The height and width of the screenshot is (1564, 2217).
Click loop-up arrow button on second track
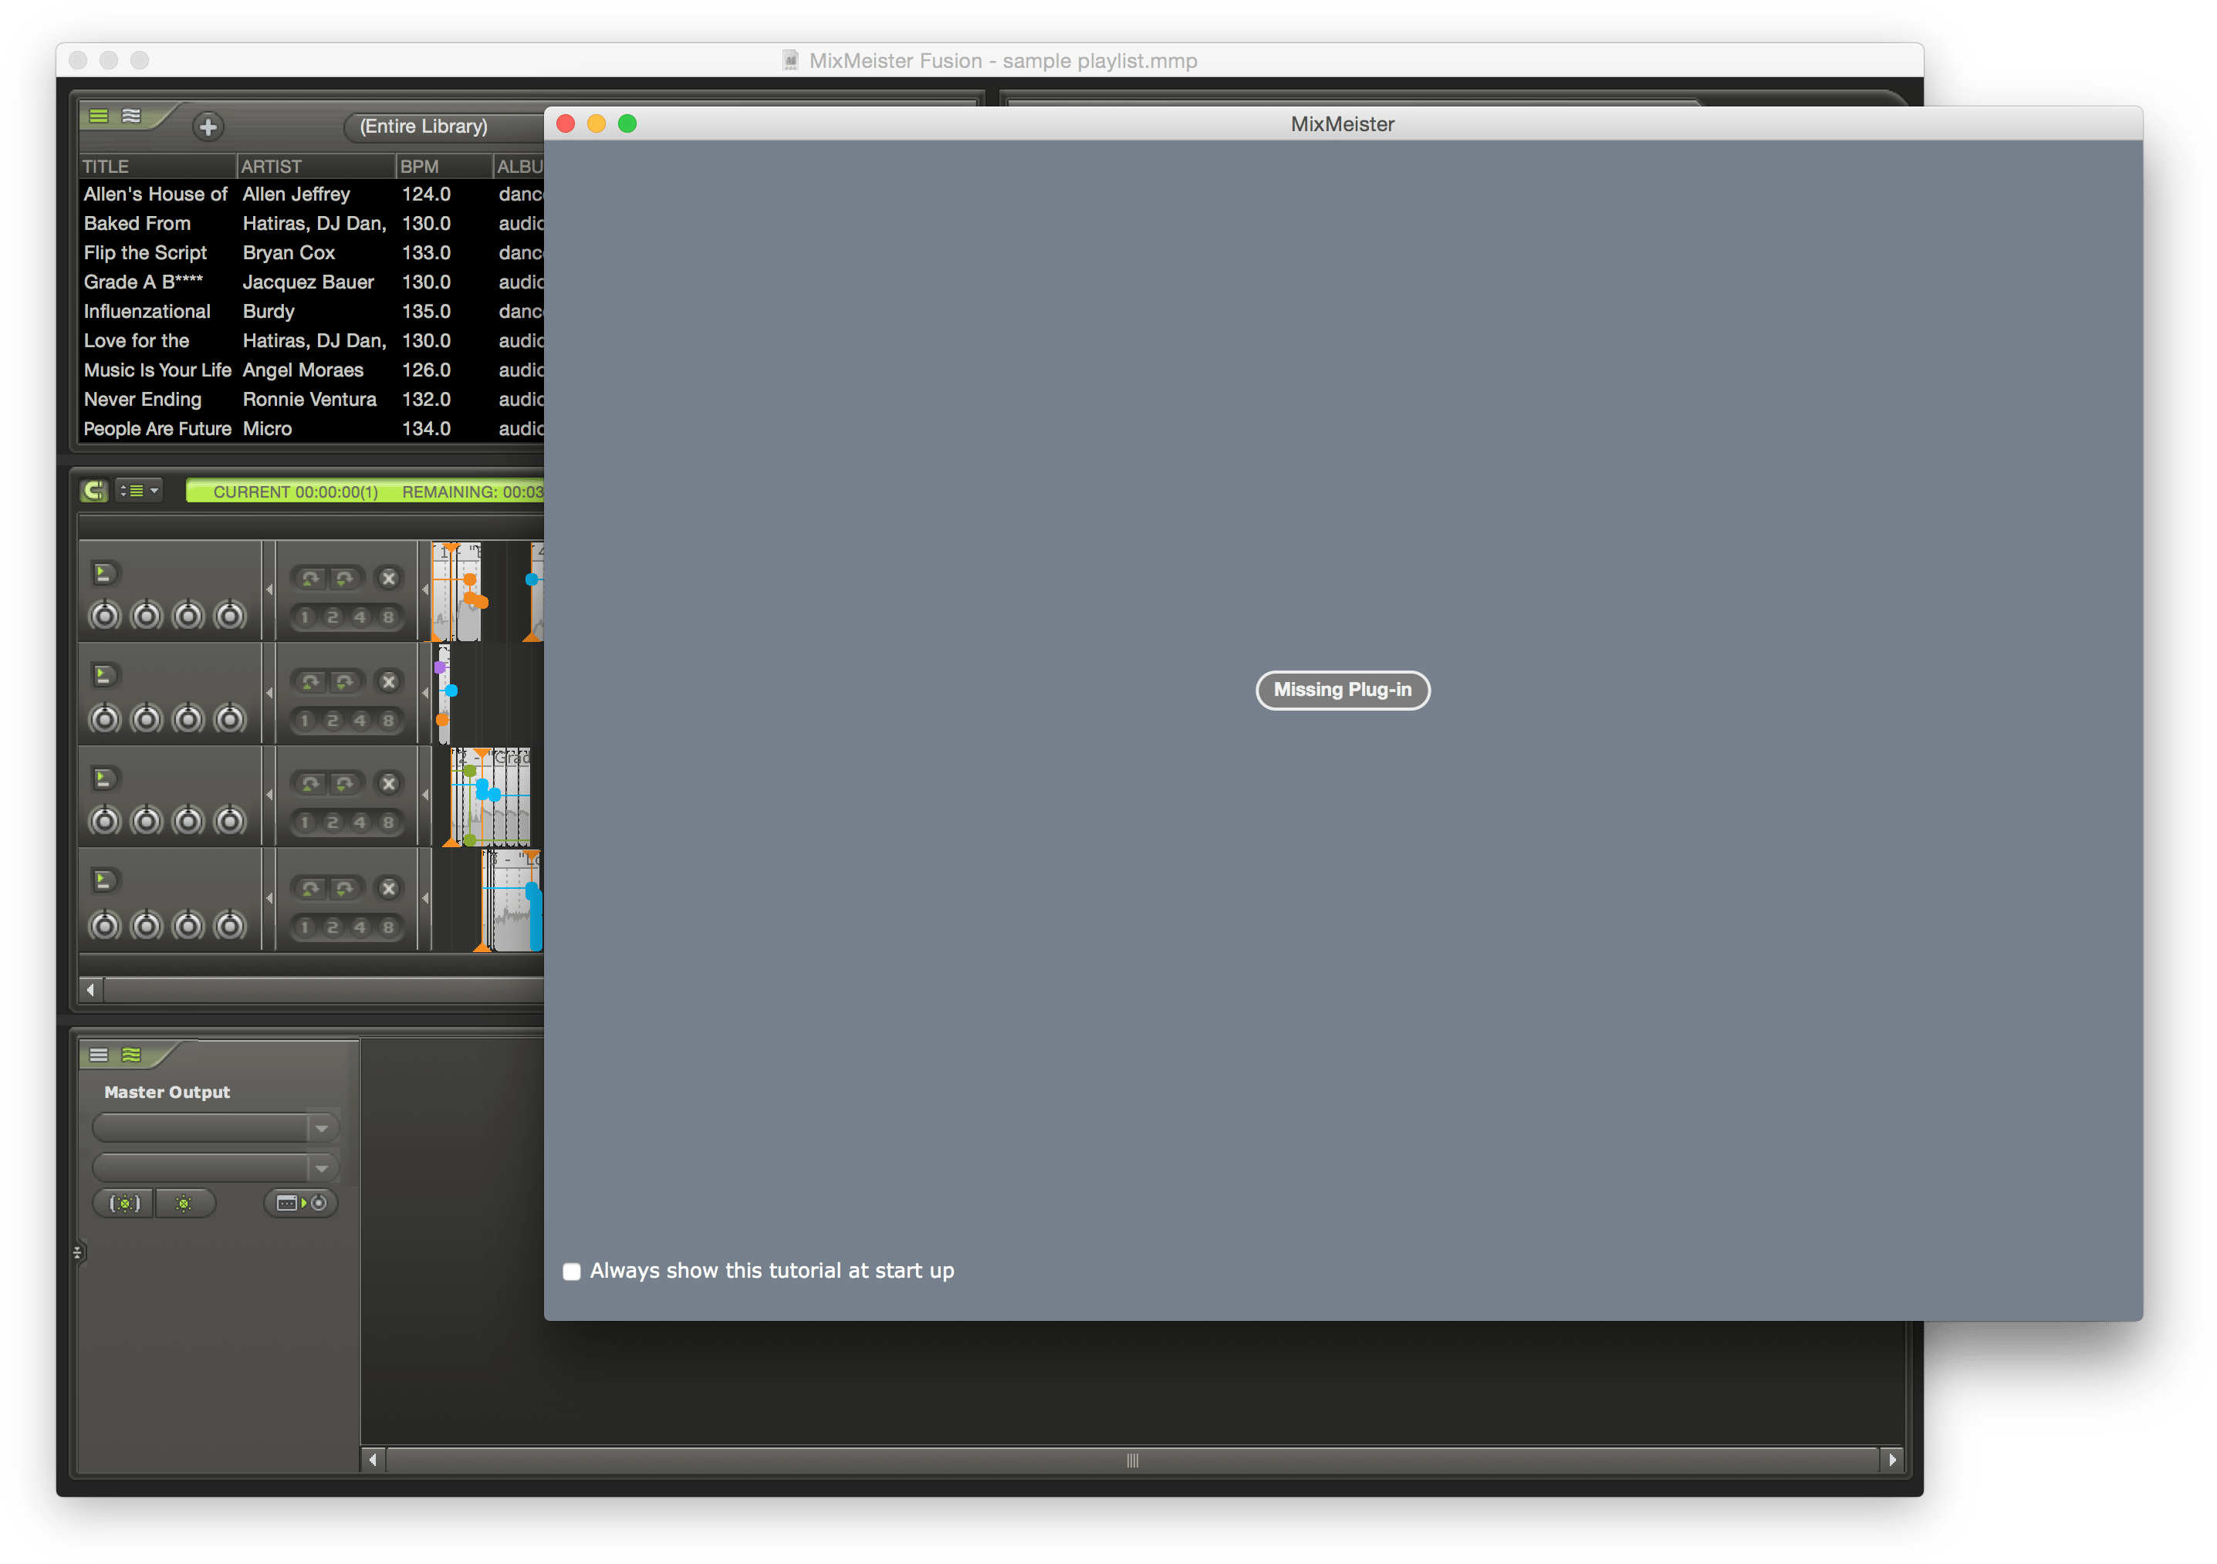pos(311,681)
